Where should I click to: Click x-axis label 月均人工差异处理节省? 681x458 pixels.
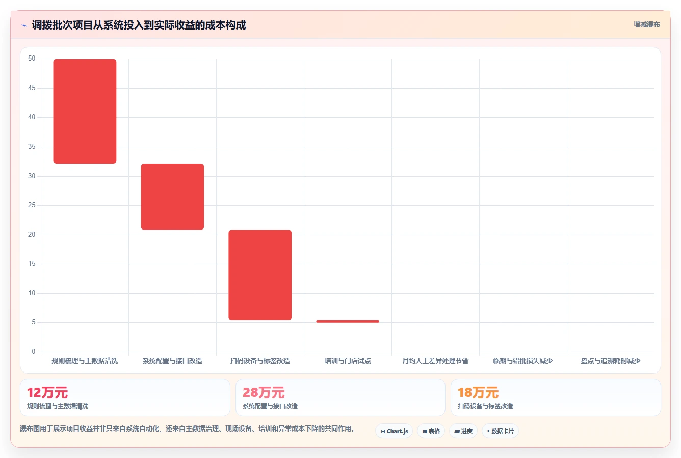435,361
